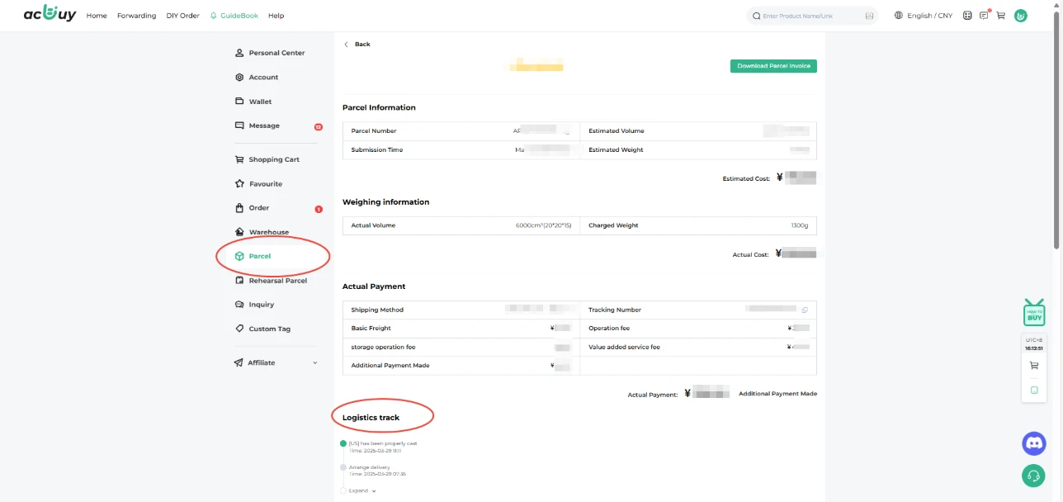Open the apps grid icon in header
Viewport: 1063px width, 502px height.
[967, 16]
